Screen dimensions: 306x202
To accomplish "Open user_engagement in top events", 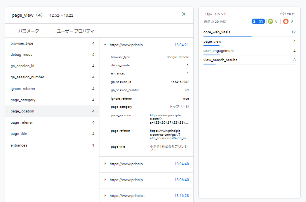I will [x=218, y=51].
